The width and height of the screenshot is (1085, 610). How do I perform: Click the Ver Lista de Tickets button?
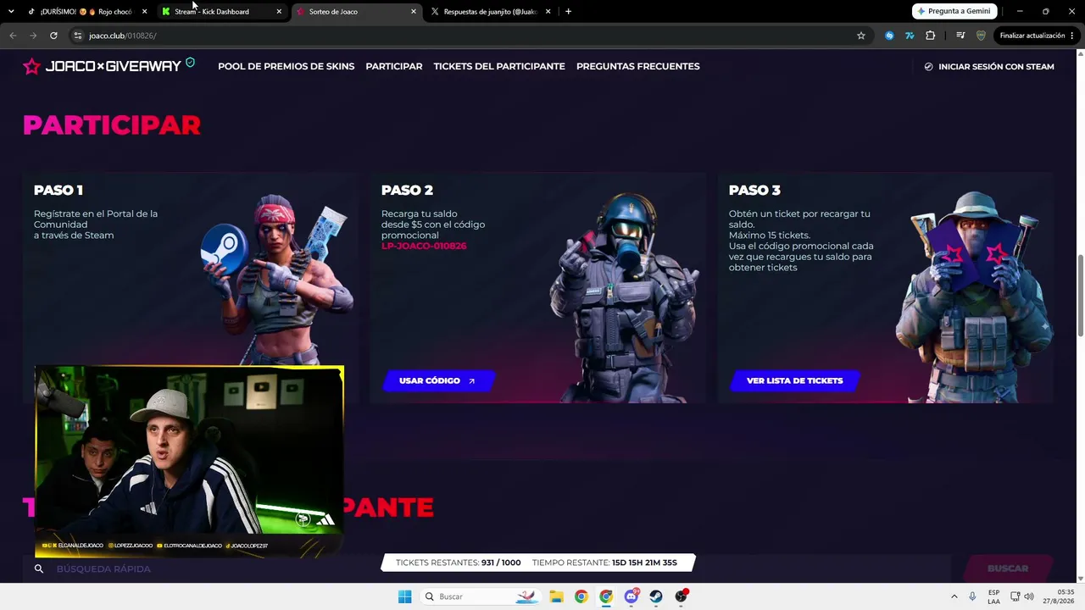(794, 380)
